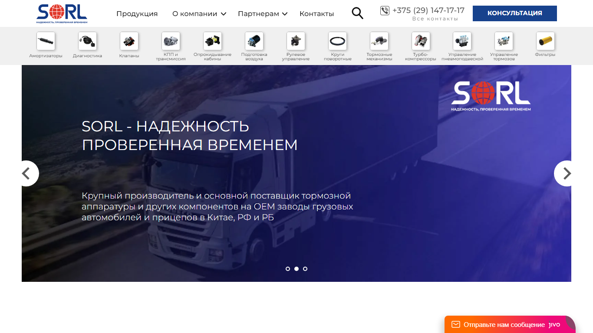Open the Продукция menu item
This screenshot has width=593, height=333.
(x=137, y=14)
